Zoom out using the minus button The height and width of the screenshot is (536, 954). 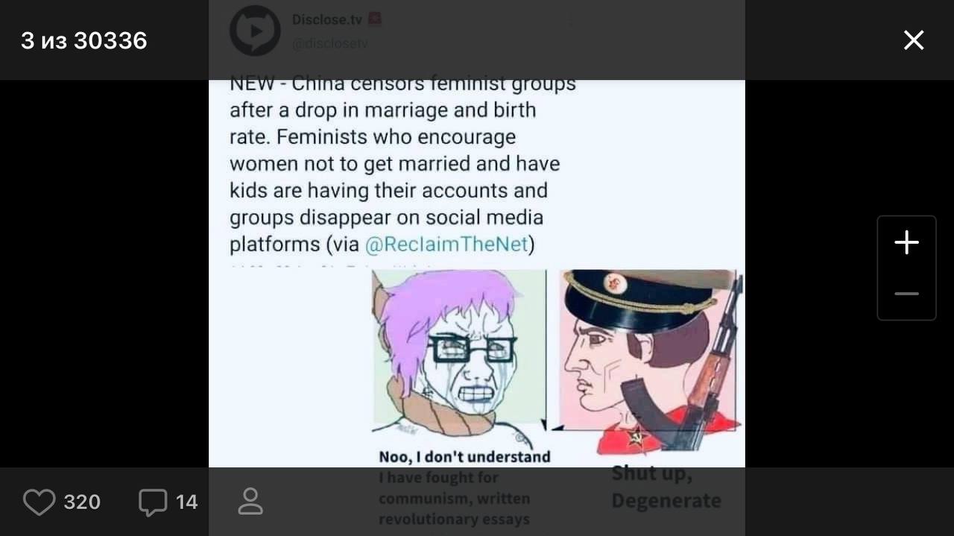point(906,294)
